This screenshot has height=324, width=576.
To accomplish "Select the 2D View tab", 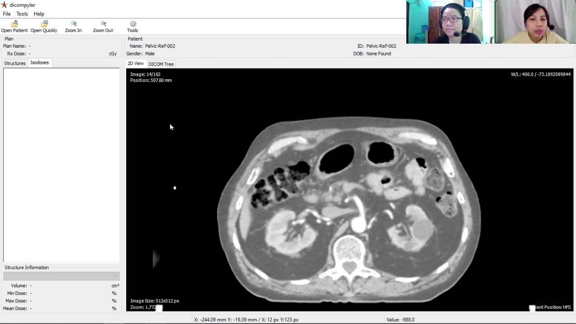I will 135,63.
